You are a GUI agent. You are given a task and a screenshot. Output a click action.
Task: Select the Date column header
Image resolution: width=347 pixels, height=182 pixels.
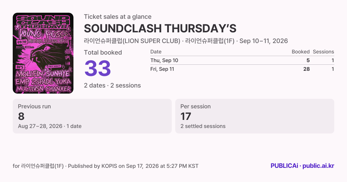coord(156,52)
